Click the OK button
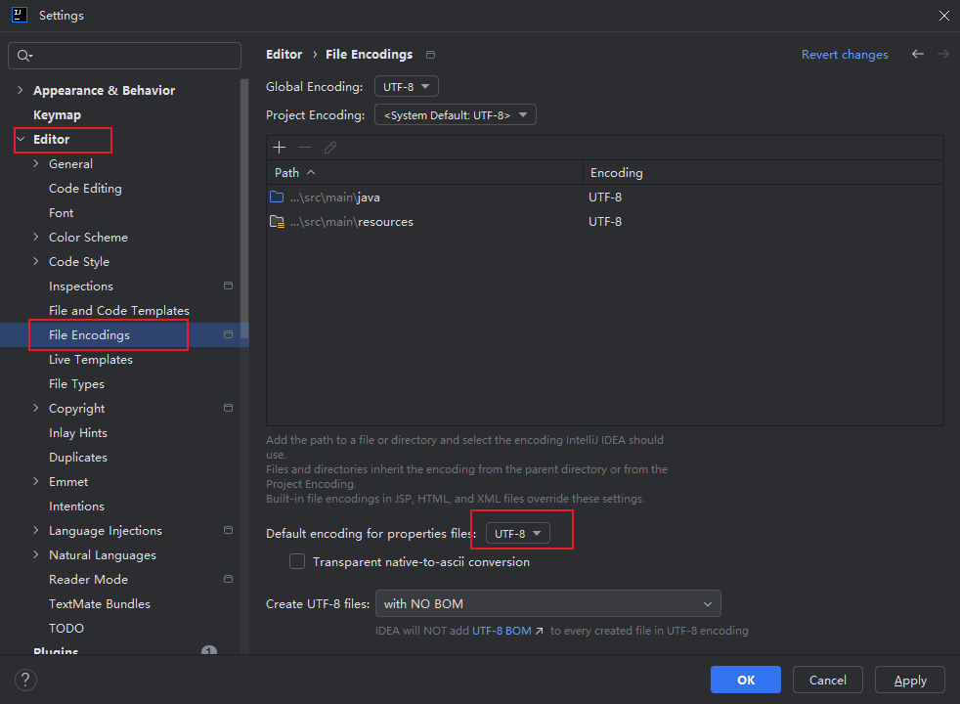 coord(745,680)
